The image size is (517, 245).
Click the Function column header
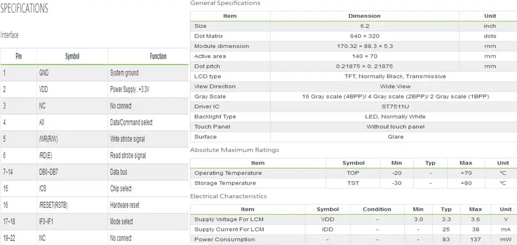[158, 56]
